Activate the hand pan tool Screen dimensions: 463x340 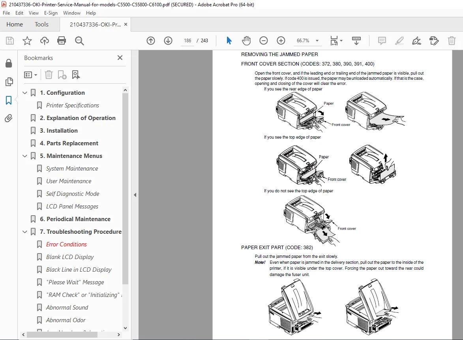[246, 40]
